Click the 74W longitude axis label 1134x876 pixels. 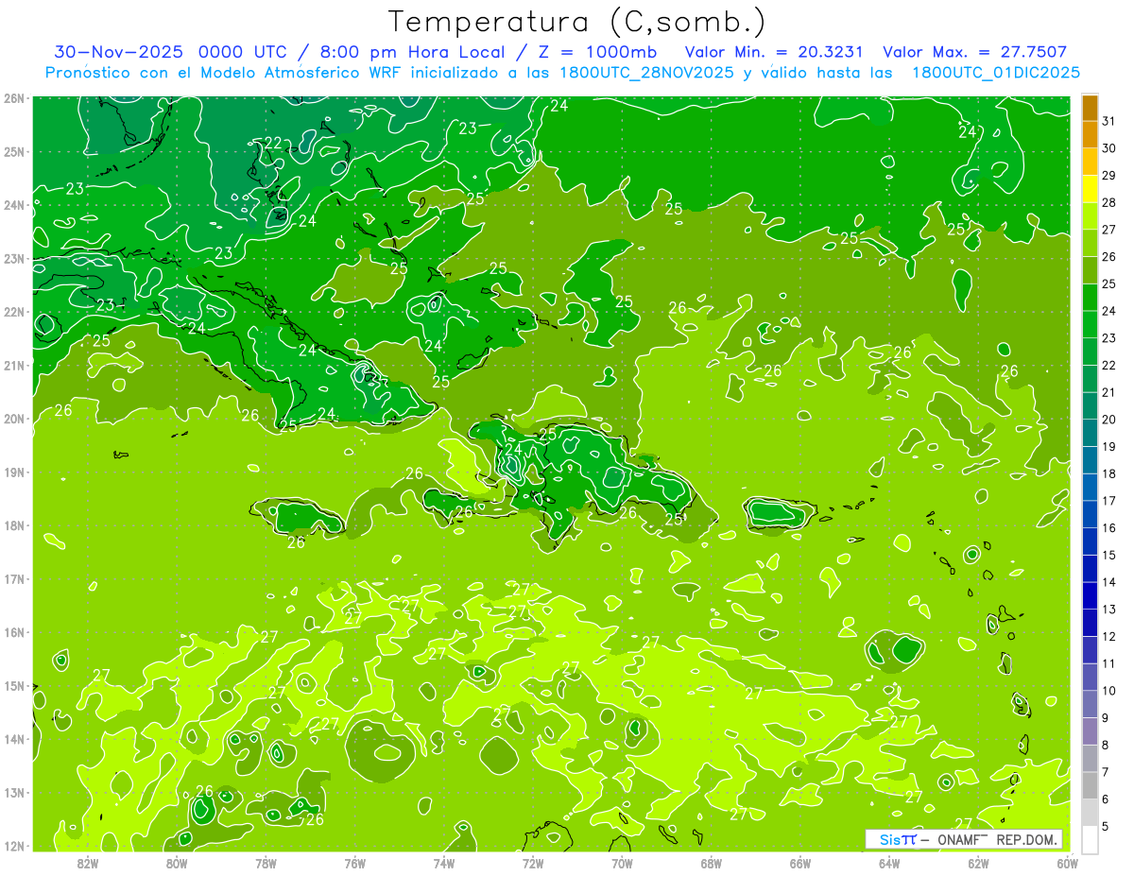(444, 864)
